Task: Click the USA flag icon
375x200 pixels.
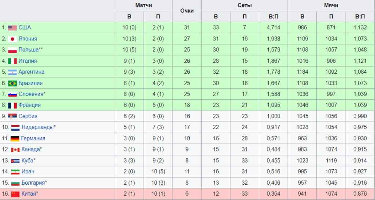Action: (12, 28)
